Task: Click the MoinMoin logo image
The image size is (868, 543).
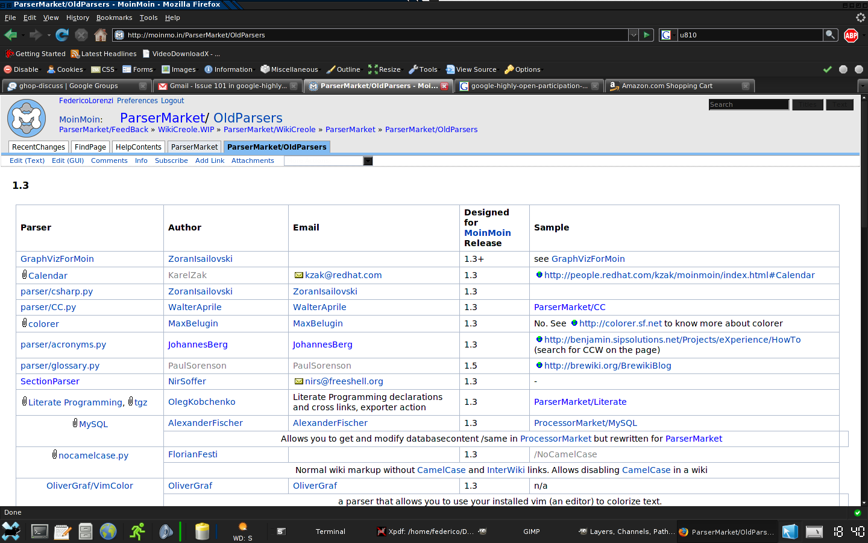Action: click(27, 118)
